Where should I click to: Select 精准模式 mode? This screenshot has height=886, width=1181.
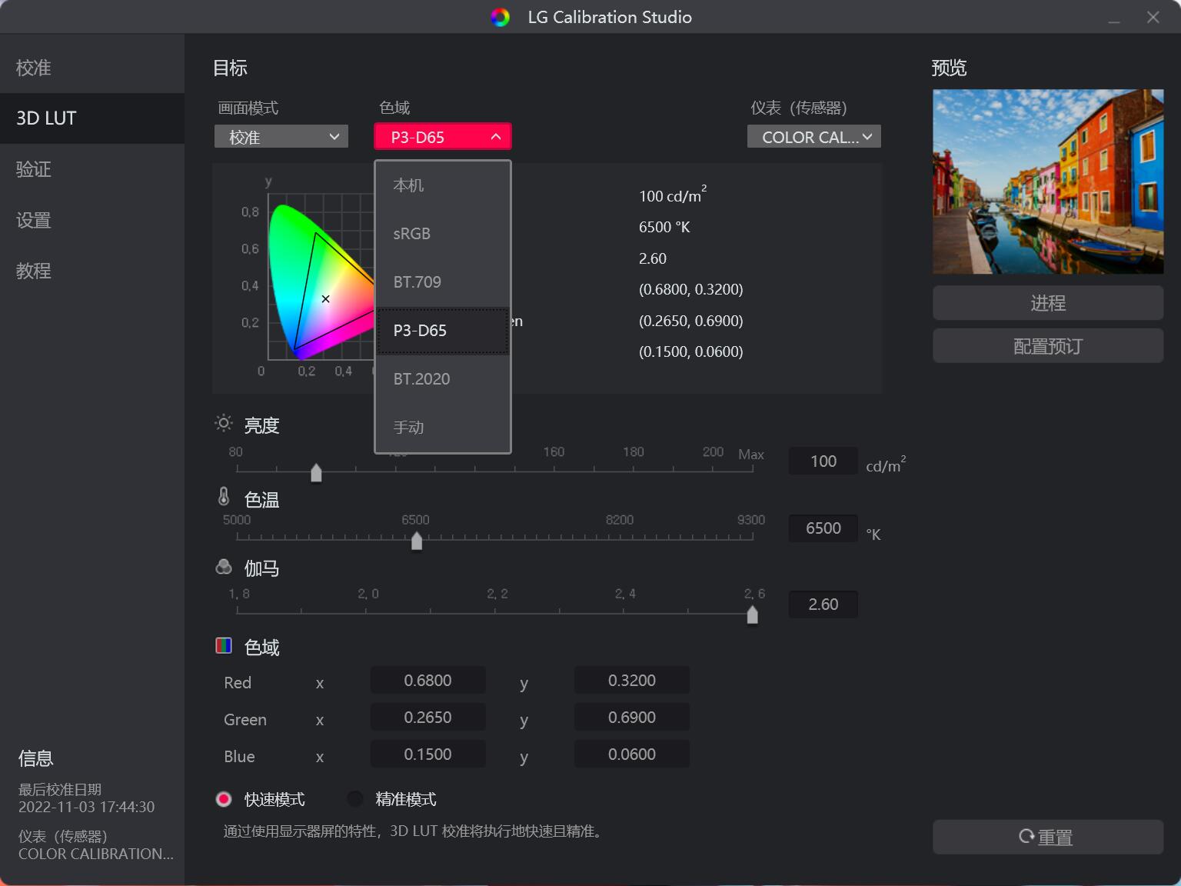coord(354,799)
